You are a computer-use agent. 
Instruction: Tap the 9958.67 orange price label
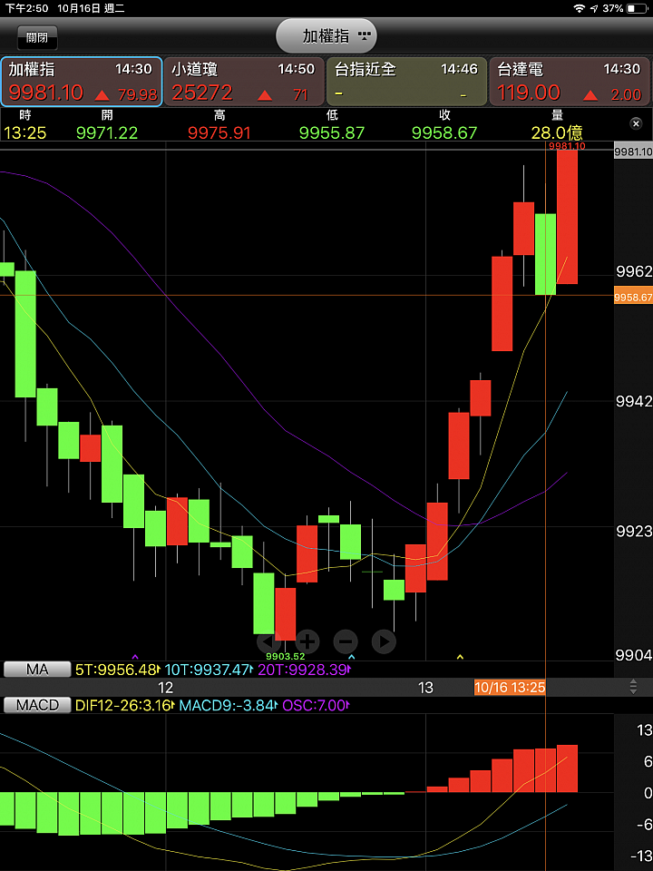(633, 298)
